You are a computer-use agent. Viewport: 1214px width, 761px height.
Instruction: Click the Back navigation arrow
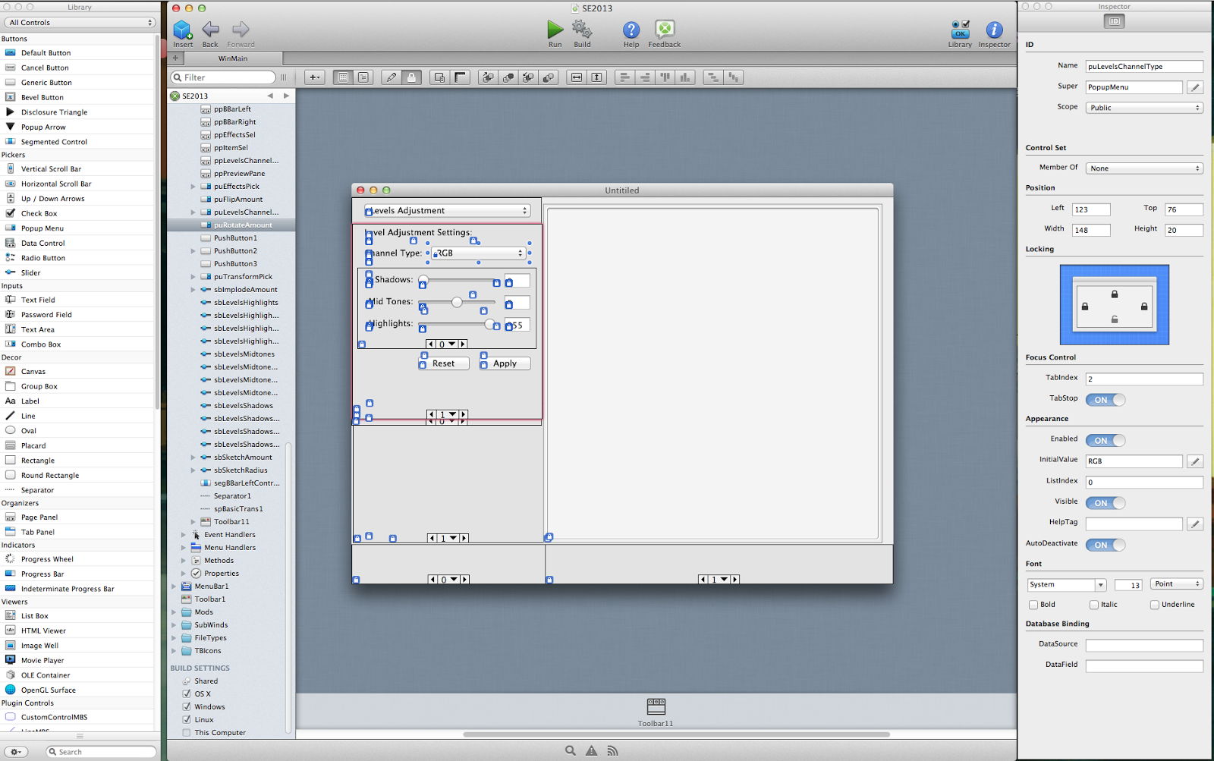click(x=210, y=30)
